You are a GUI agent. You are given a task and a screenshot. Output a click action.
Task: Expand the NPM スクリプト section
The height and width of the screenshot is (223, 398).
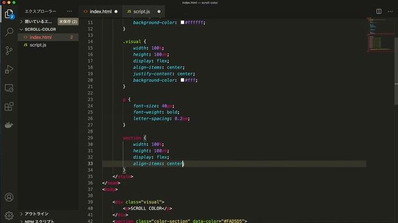(x=21, y=221)
